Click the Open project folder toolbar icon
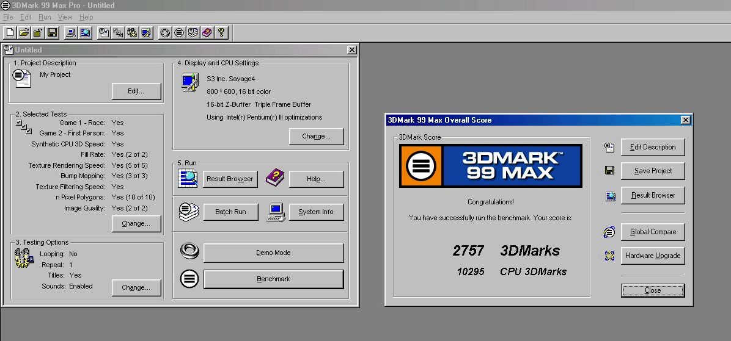Viewport: 731px width, 341px height. [x=24, y=32]
